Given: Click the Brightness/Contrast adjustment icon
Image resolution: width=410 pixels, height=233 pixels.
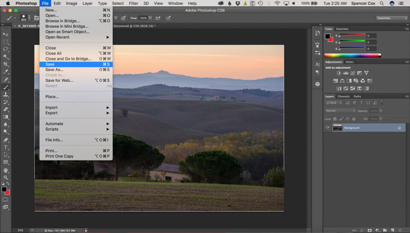Looking at the screenshot, I should 339,73.
